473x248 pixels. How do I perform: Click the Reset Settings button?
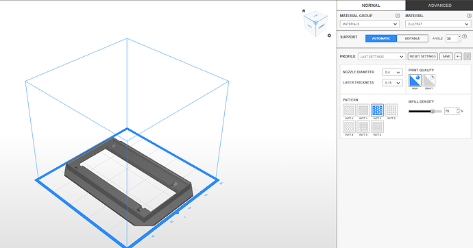(423, 56)
